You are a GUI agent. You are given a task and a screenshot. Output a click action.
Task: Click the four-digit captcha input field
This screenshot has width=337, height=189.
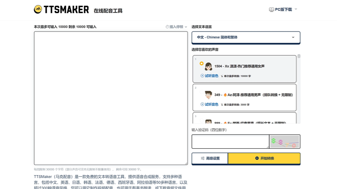tap(230, 142)
